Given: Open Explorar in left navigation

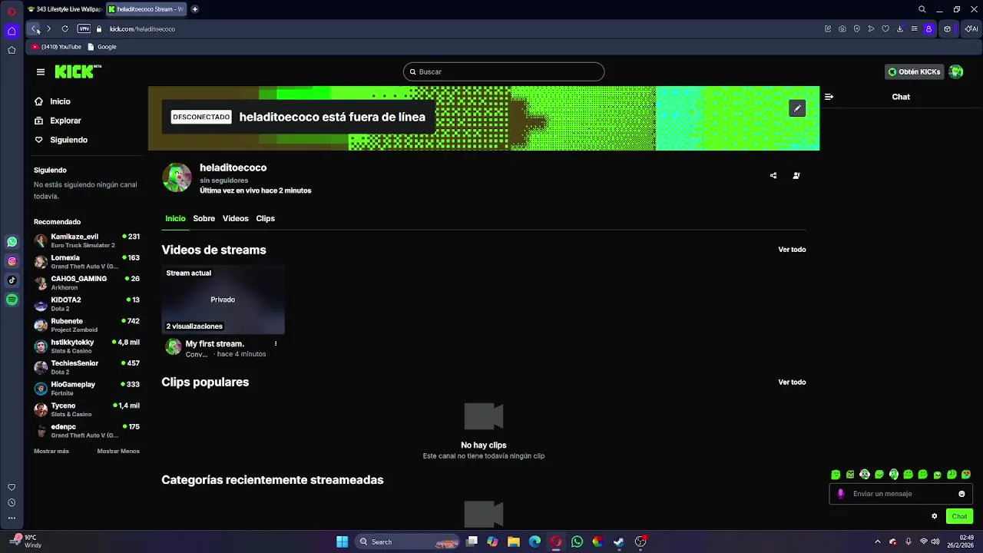Looking at the screenshot, I should coord(58,121).
